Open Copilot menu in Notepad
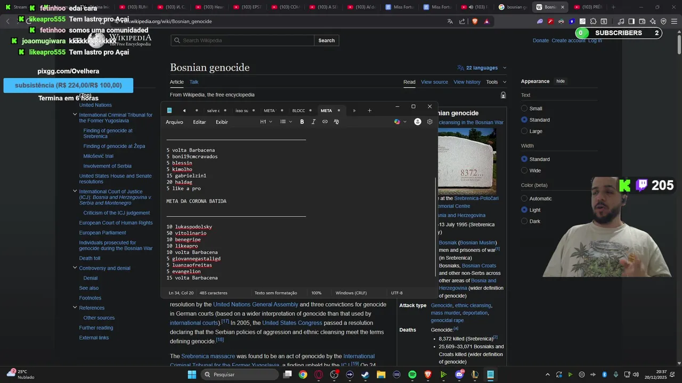This screenshot has width=682, height=383. pos(400,122)
